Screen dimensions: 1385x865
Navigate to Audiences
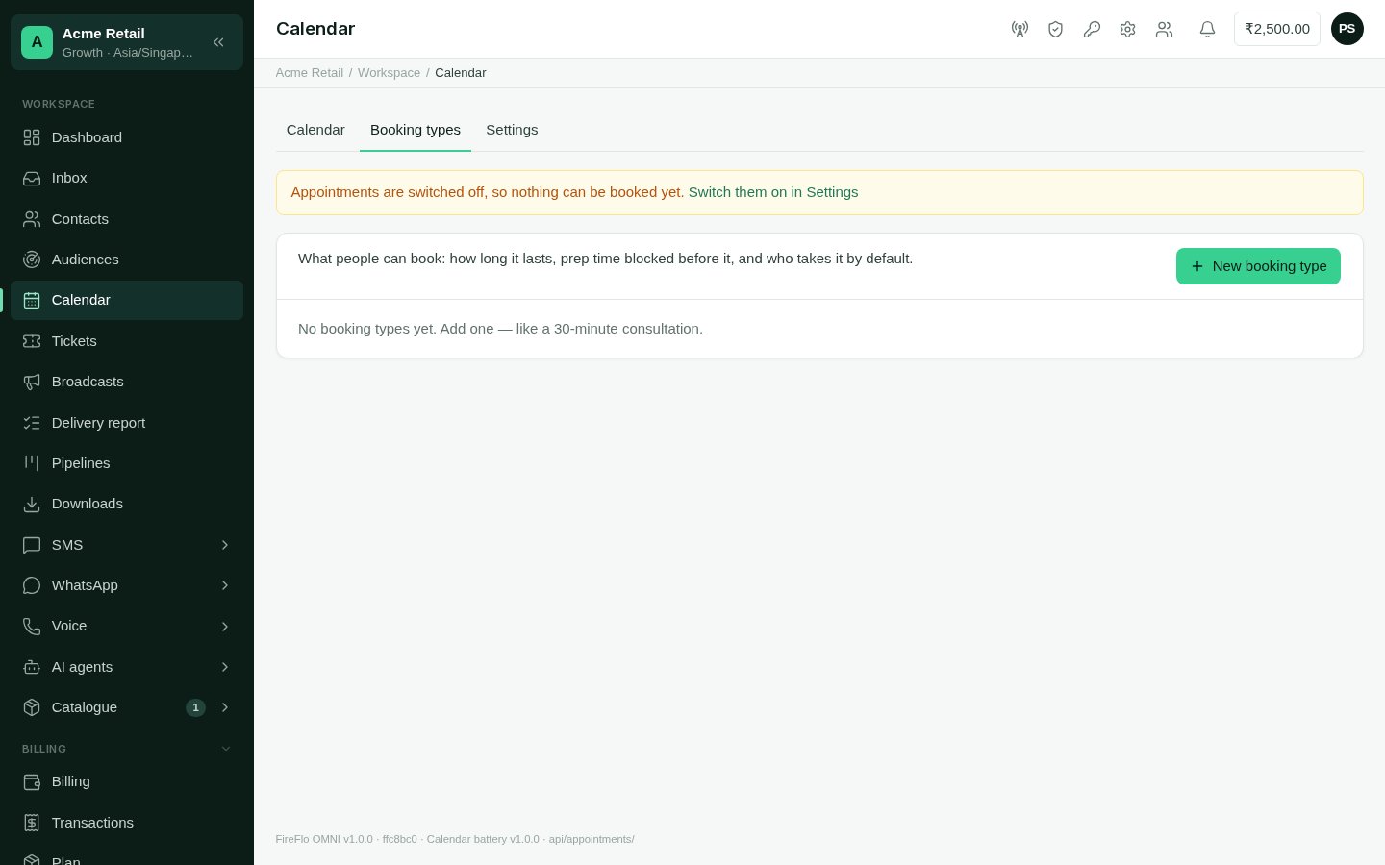127,259
